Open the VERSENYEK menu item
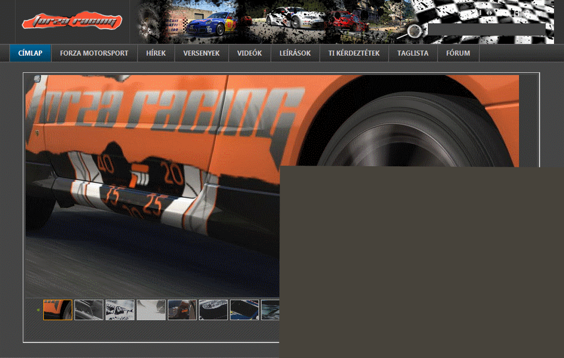 pos(201,53)
